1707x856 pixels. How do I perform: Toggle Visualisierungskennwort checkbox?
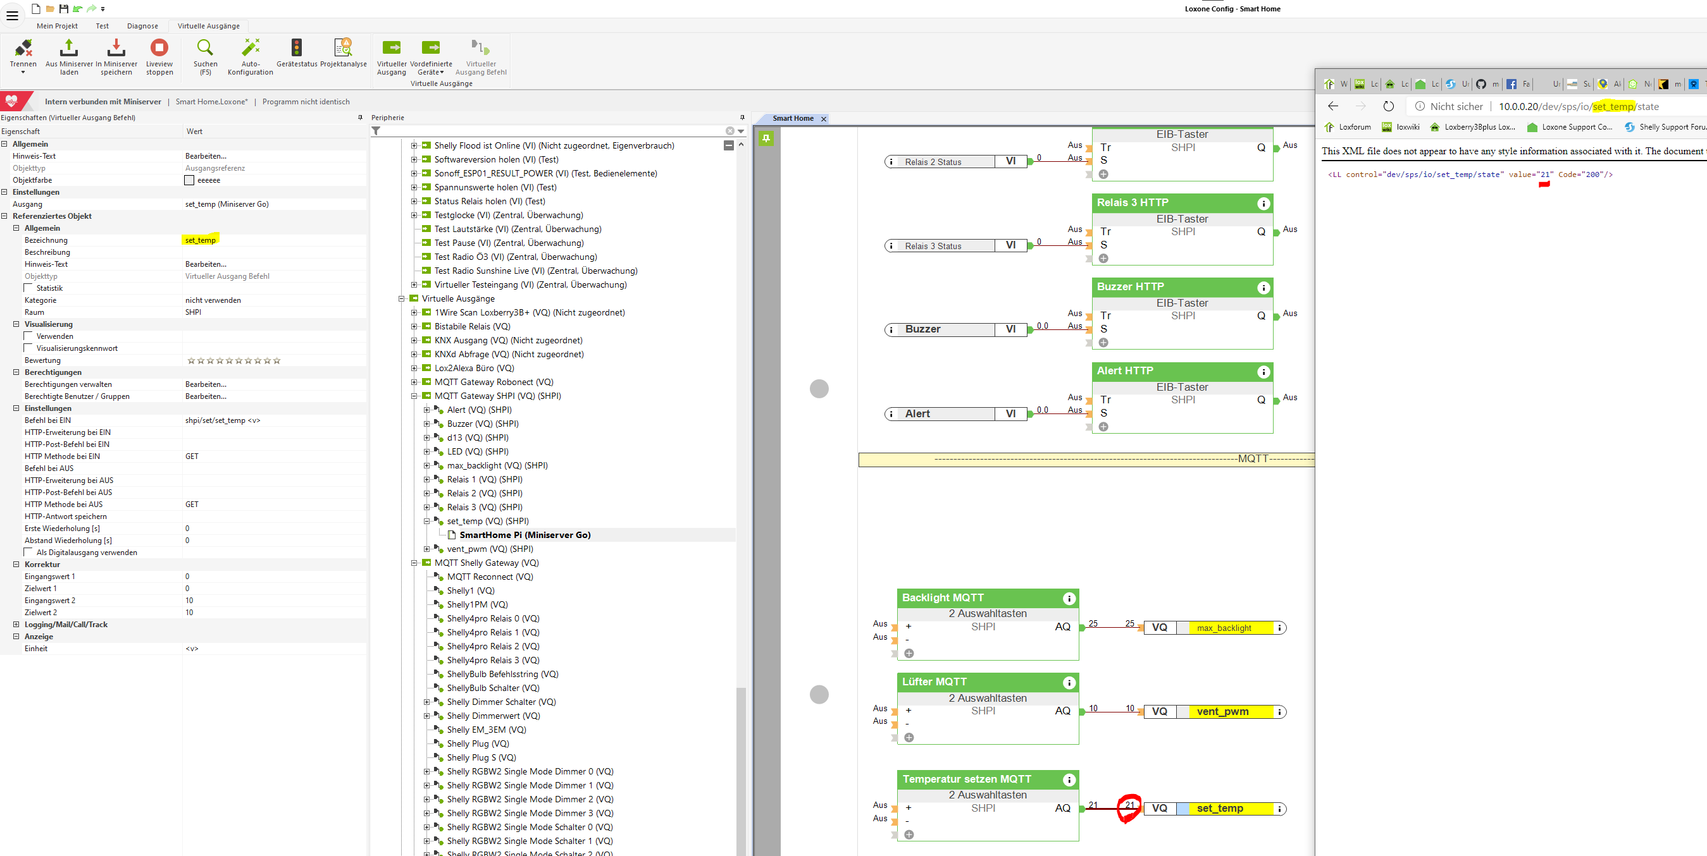click(x=28, y=348)
